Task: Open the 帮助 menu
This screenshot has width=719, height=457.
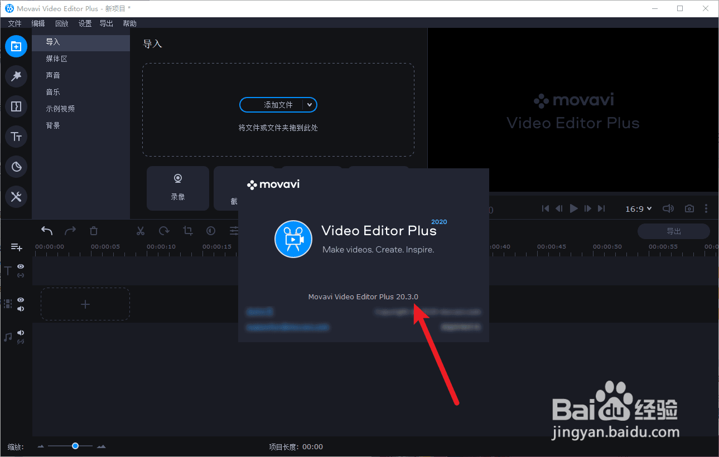Action: pos(129,23)
